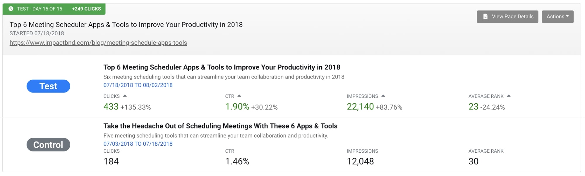The width and height of the screenshot is (585, 176).
Task: Click the Test variant title headline
Action: coord(222,67)
